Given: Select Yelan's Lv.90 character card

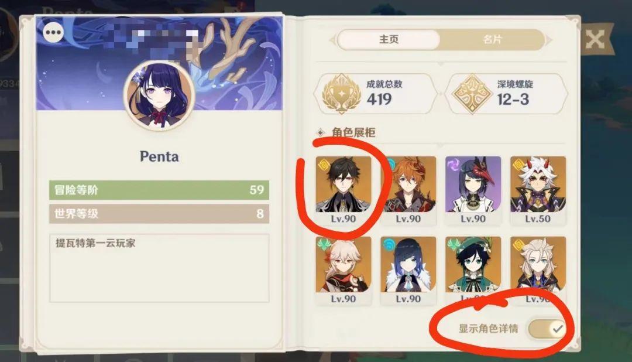Looking at the screenshot, I should [x=408, y=271].
